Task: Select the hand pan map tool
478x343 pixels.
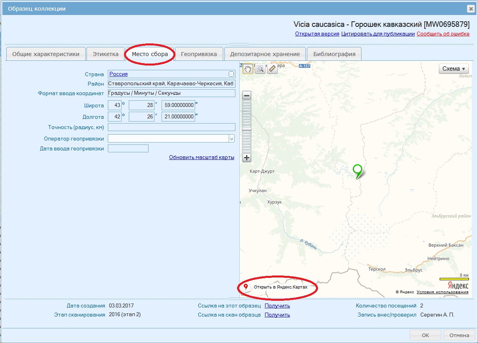Action: (x=248, y=69)
